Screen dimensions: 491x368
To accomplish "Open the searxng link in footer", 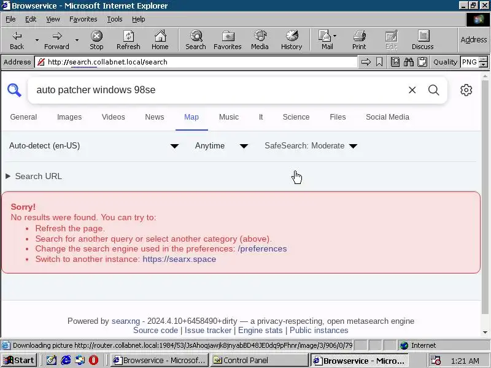I will [126, 321].
